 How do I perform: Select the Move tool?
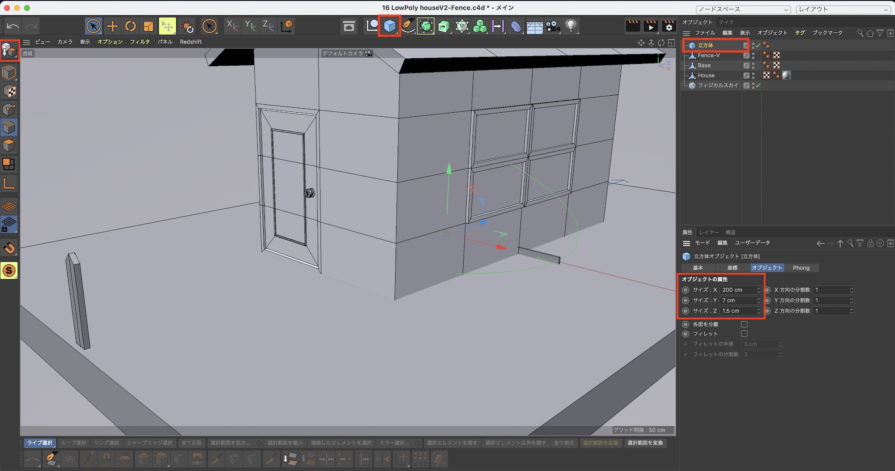(x=112, y=26)
